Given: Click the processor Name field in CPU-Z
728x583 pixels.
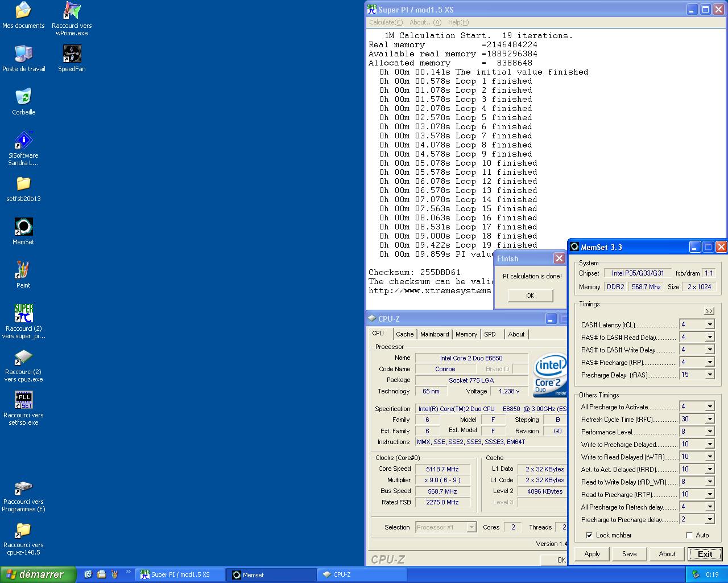Looking at the screenshot, I should click(x=471, y=358).
